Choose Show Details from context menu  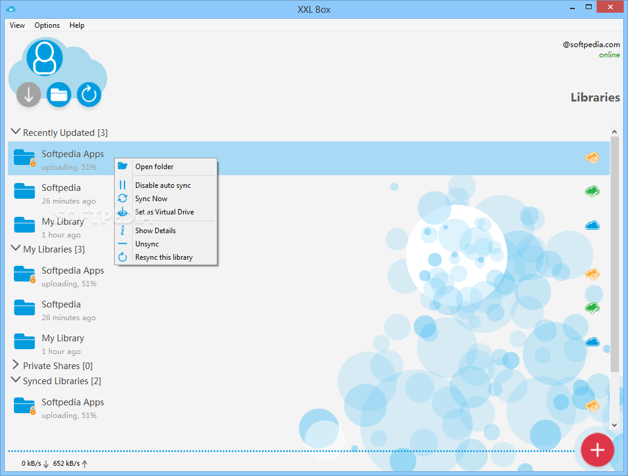166,230
